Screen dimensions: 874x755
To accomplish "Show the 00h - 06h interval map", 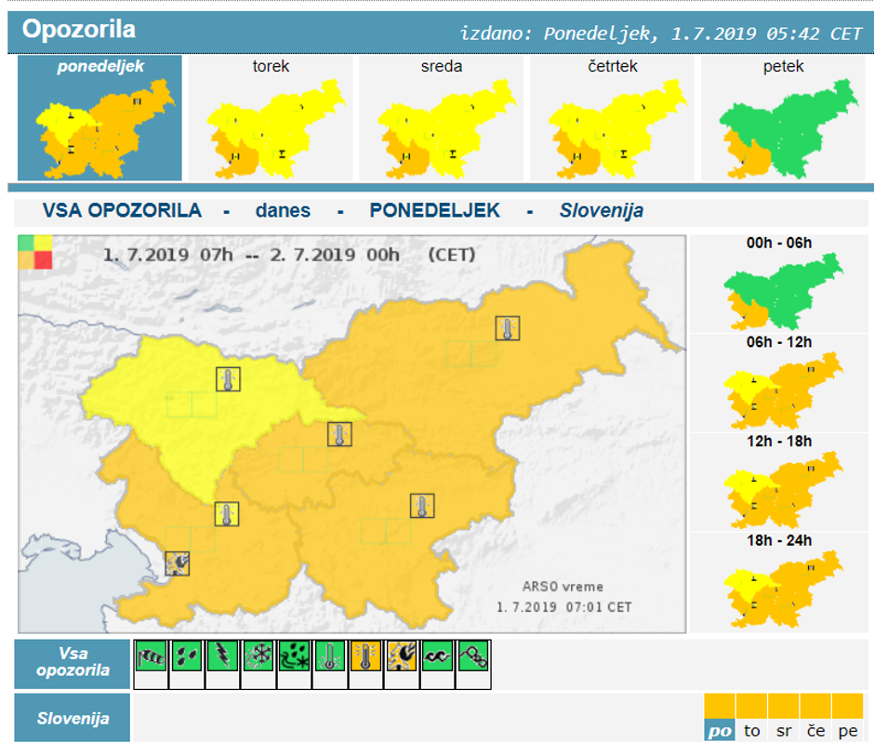I will 779,285.
